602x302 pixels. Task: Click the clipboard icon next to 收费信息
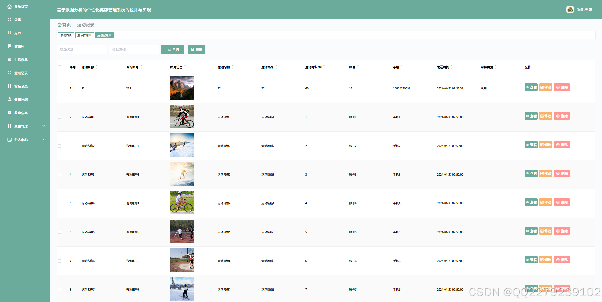9,112
